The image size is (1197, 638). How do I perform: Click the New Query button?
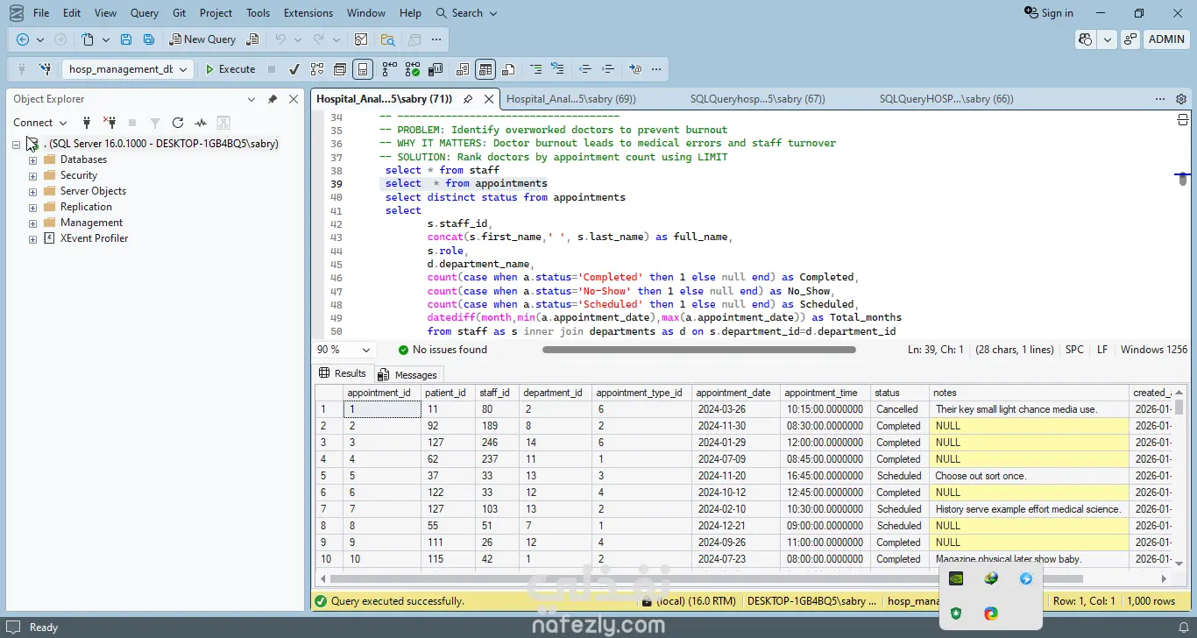tap(202, 39)
